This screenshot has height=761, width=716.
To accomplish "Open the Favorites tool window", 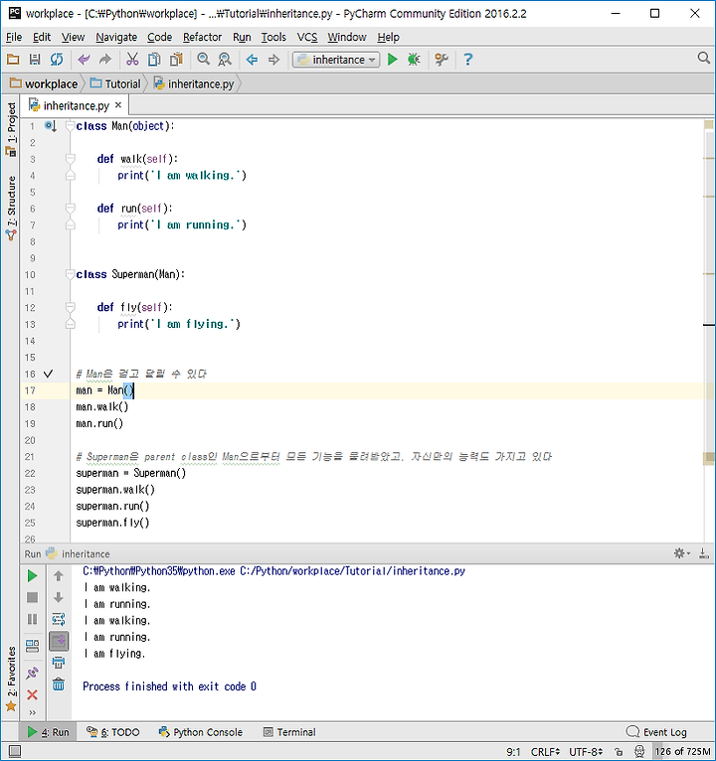I will 11,680.
